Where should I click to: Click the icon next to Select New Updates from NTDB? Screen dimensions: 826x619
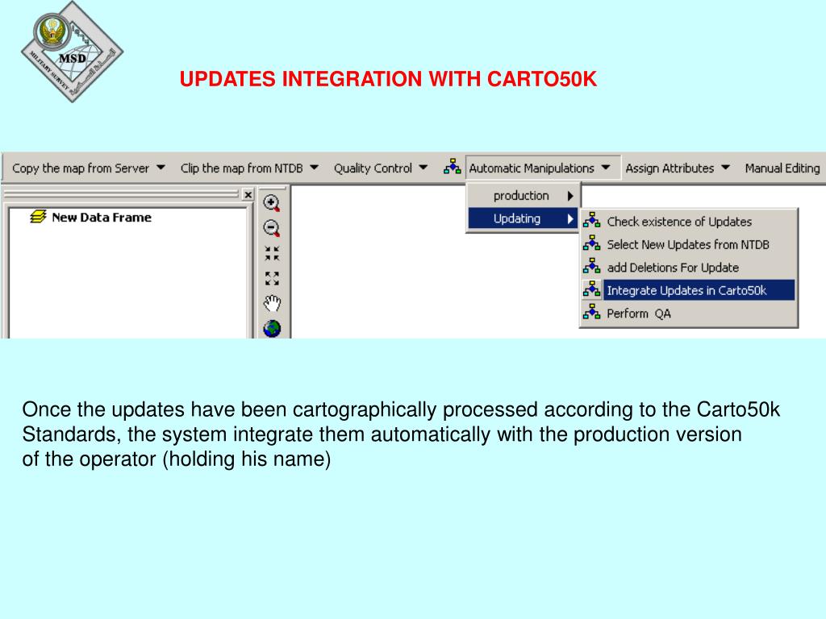(x=591, y=243)
